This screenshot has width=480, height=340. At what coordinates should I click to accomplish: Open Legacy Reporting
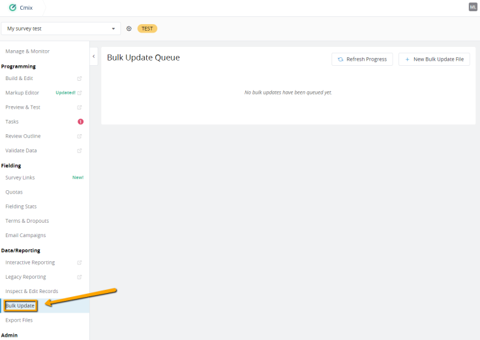25,277
